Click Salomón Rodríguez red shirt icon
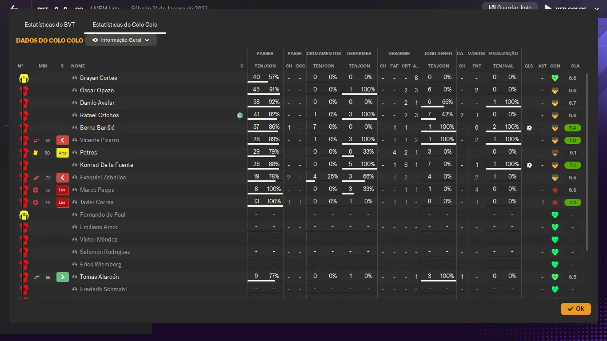The height and width of the screenshot is (341, 607). (x=24, y=252)
